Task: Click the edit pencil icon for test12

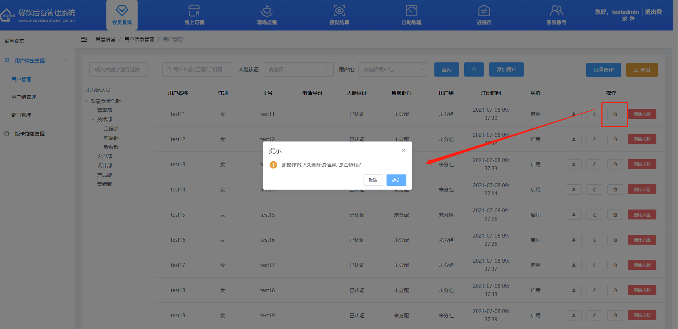Action: tap(594, 139)
